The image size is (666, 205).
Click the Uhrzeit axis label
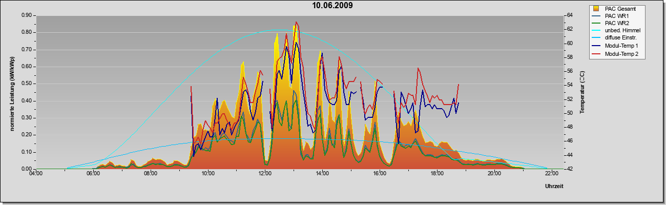point(554,187)
